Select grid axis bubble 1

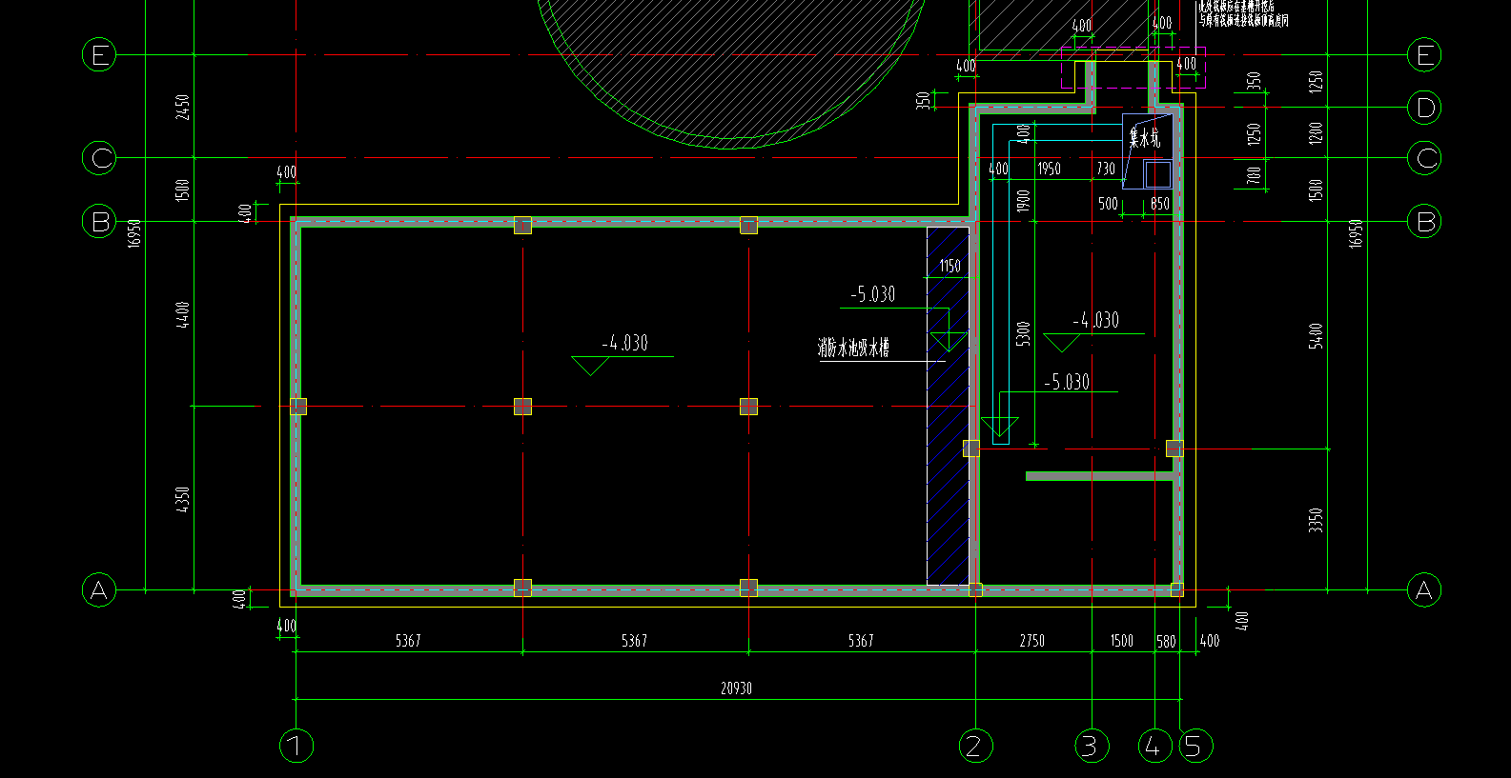[x=296, y=745]
